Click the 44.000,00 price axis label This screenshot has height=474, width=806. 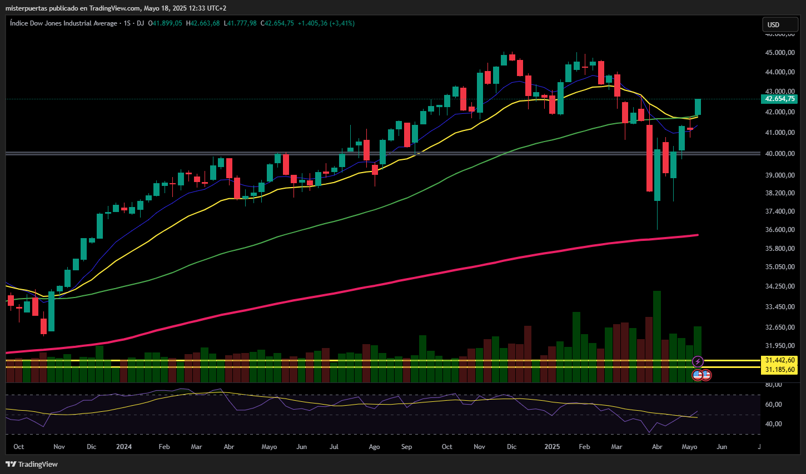780,72
